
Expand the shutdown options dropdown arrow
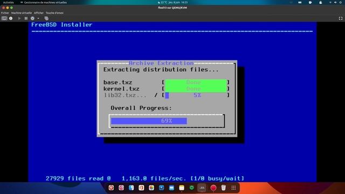pos(38,18)
